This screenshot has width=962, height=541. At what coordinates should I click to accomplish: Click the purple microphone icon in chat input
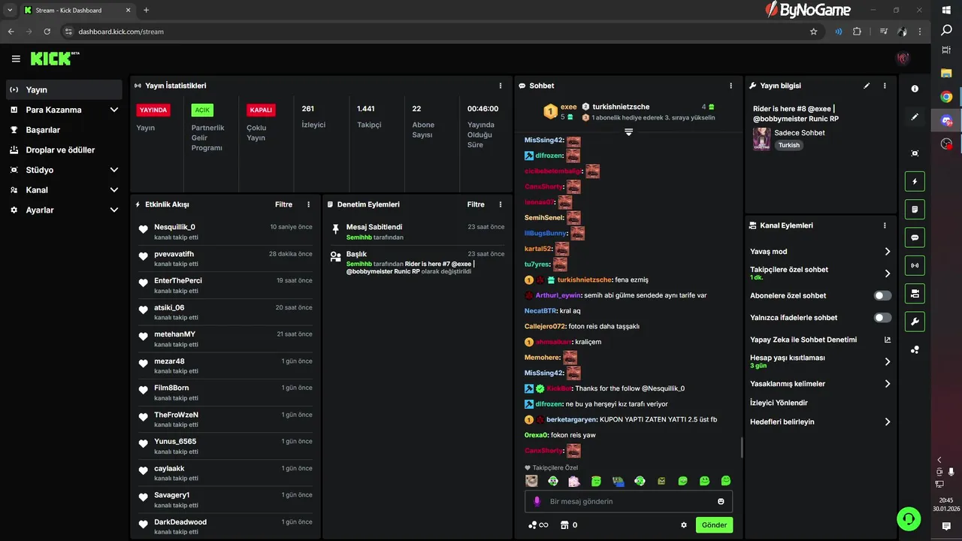(537, 501)
